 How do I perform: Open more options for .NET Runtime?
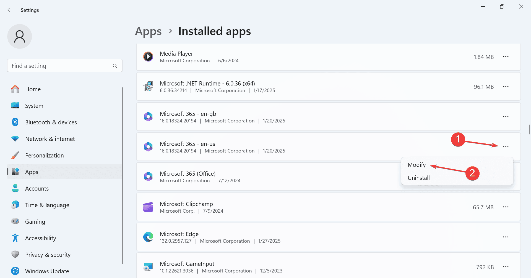click(x=506, y=87)
